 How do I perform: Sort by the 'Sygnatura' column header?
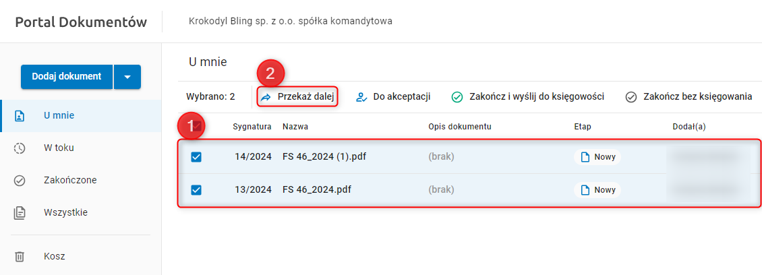pos(252,126)
